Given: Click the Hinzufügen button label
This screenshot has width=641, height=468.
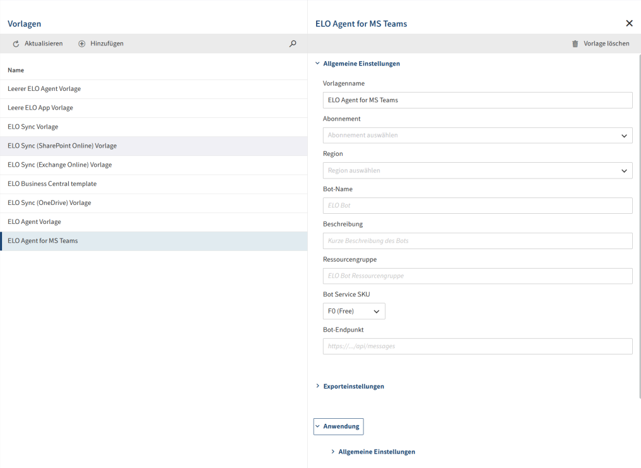Looking at the screenshot, I should point(107,44).
